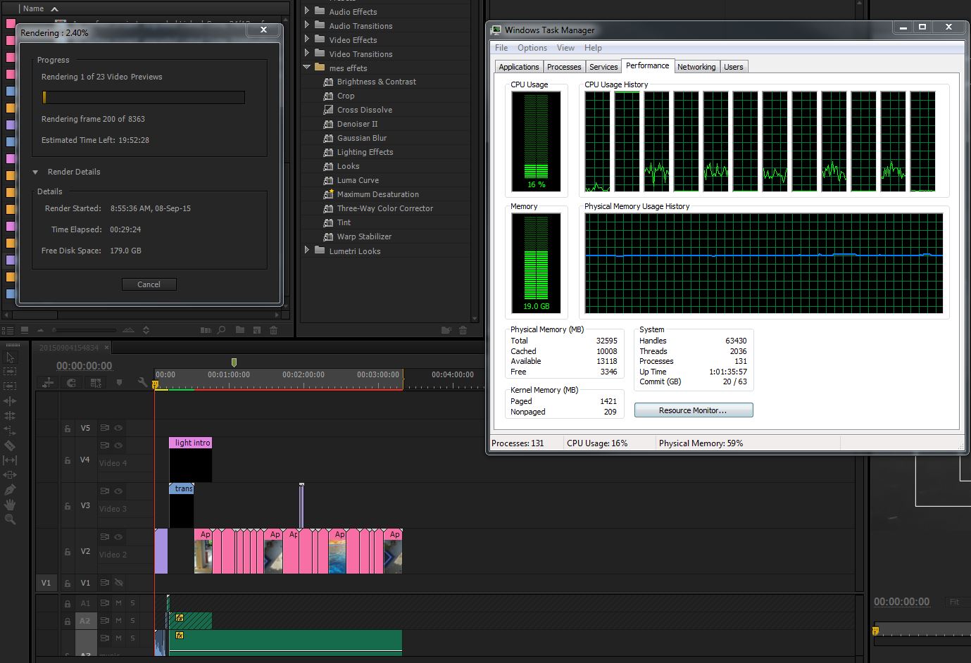Select the Hand tool in tools panel

(x=10, y=505)
